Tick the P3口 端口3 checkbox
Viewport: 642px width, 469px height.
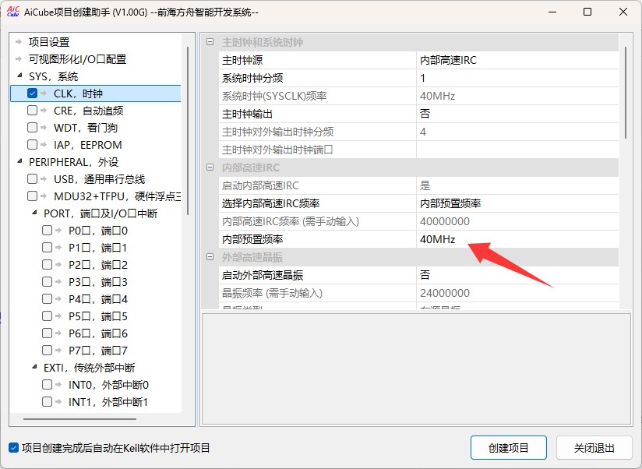(47, 282)
